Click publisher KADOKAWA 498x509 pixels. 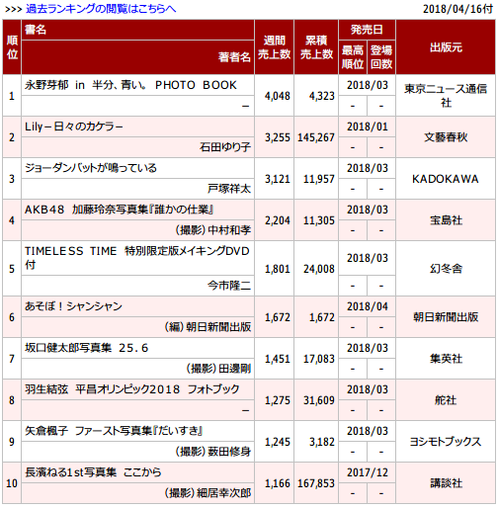tap(446, 179)
